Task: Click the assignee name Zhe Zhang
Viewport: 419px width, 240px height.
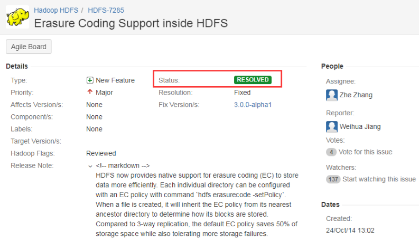Action: (357, 95)
